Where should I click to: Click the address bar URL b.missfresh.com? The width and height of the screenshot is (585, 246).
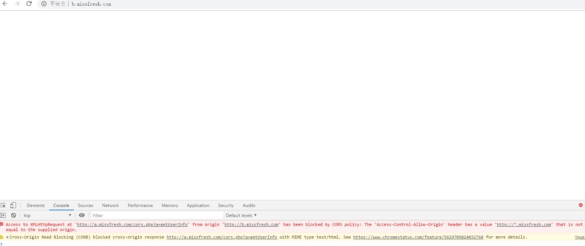point(92,4)
